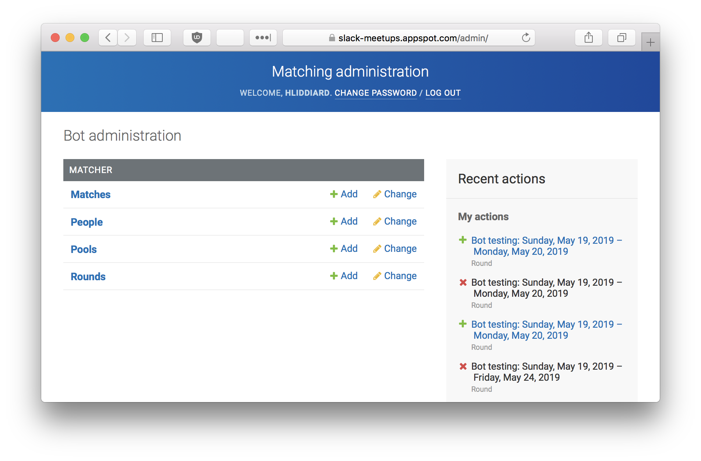Click the lock icon in address bar

click(x=332, y=38)
